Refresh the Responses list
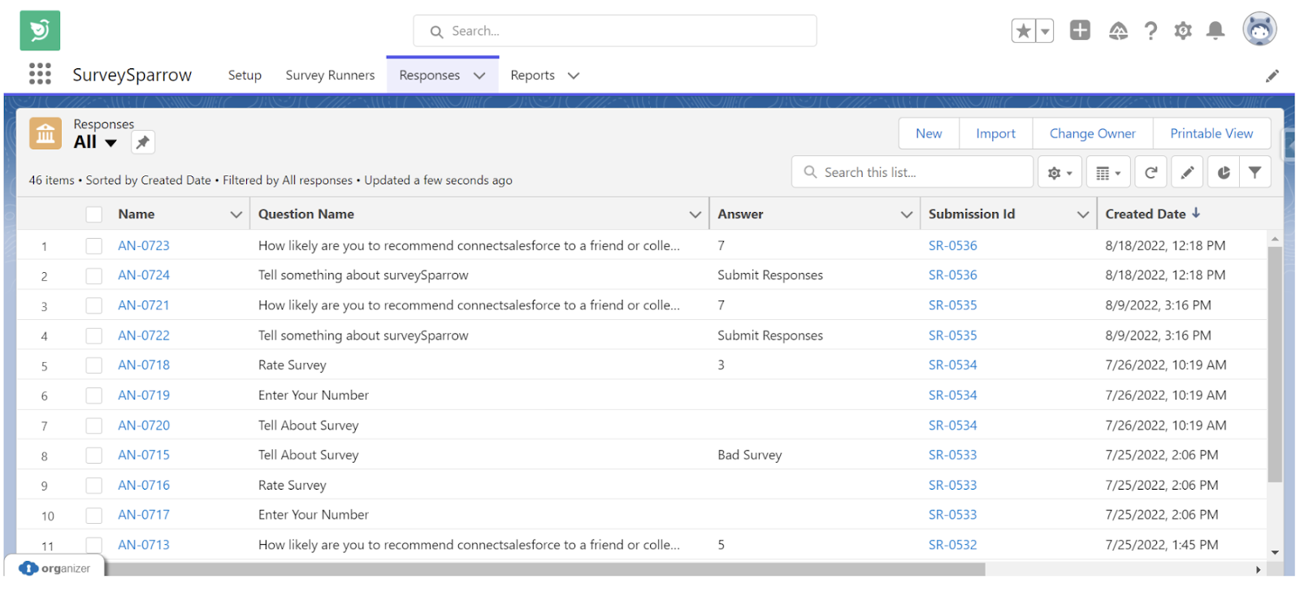 [1150, 172]
